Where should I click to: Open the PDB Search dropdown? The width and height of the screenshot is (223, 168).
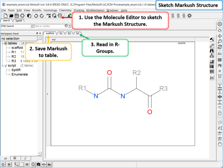(32, 26)
